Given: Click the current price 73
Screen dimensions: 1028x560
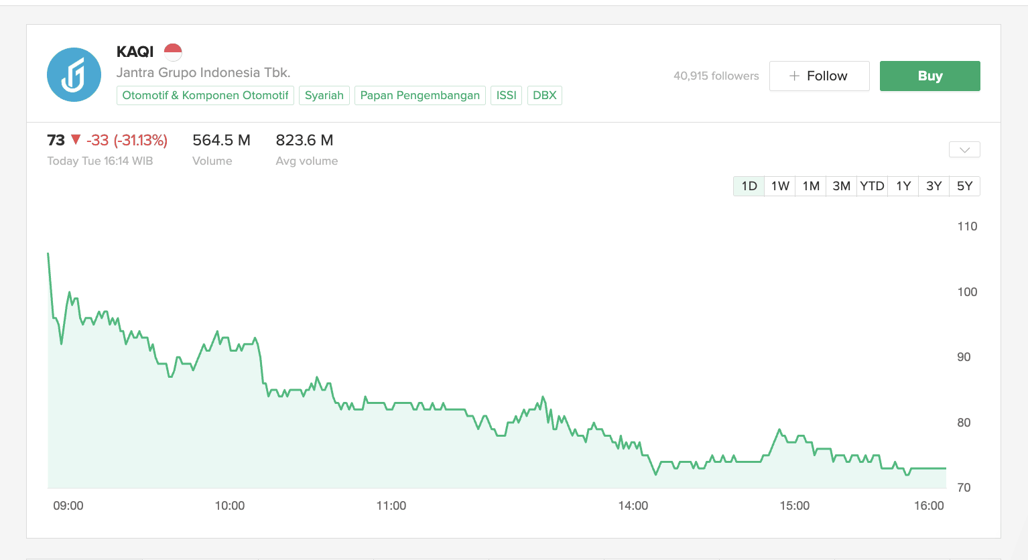Looking at the screenshot, I should pyautogui.click(x=56, y=140).
